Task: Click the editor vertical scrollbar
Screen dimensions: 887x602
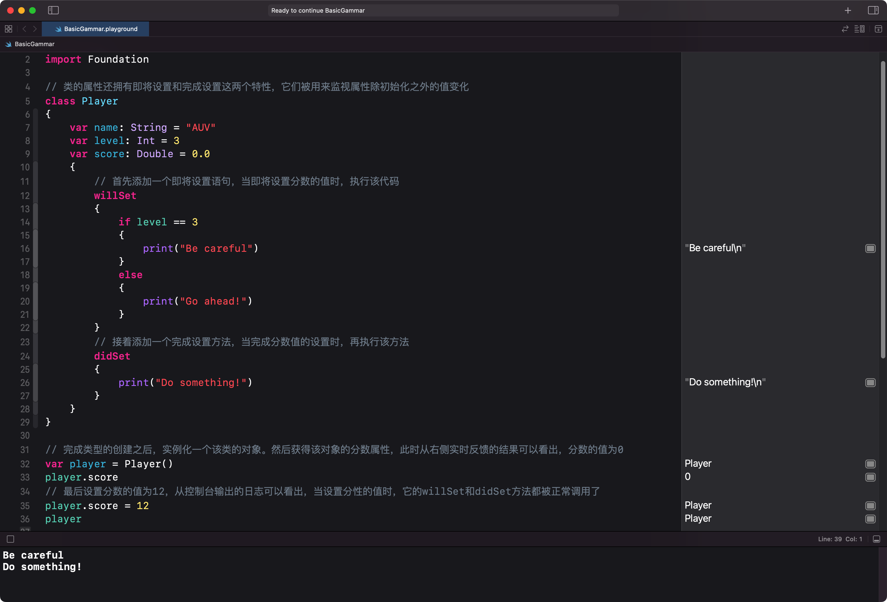Action: pyautogui.click(x=883, y=210)
